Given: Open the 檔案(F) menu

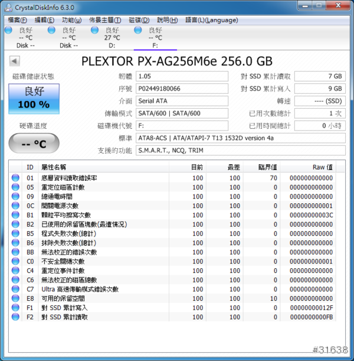Looking at the screenshot, I should 18,19.
